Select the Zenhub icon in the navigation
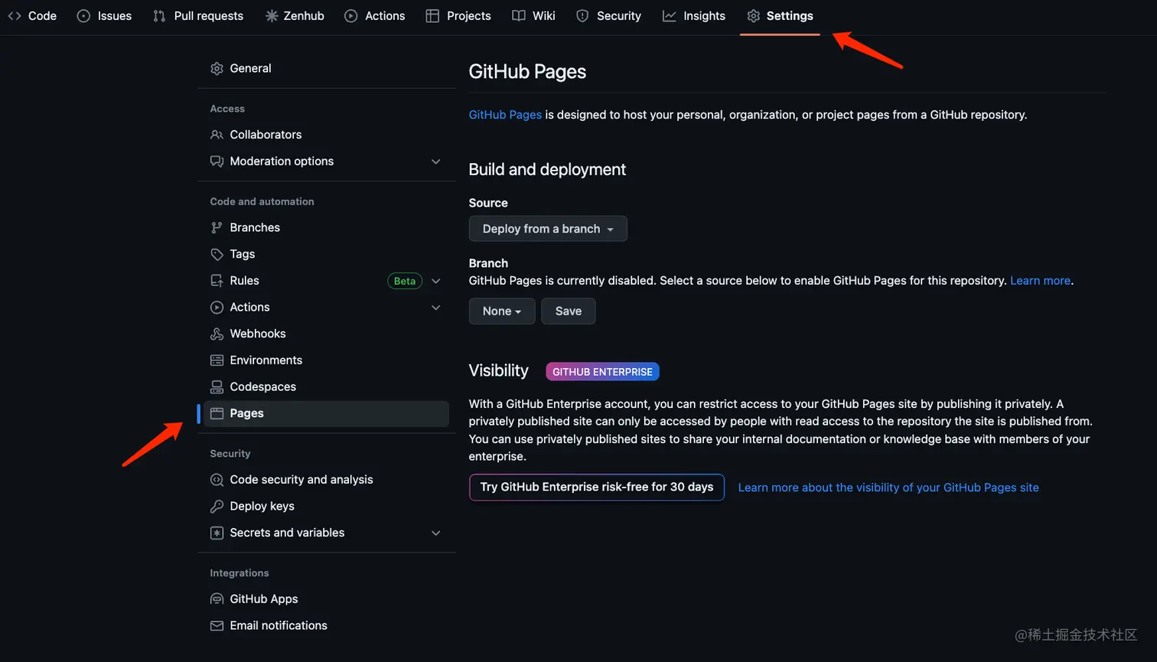Screen dimensions: 1157x662 [x=272, y=15]
